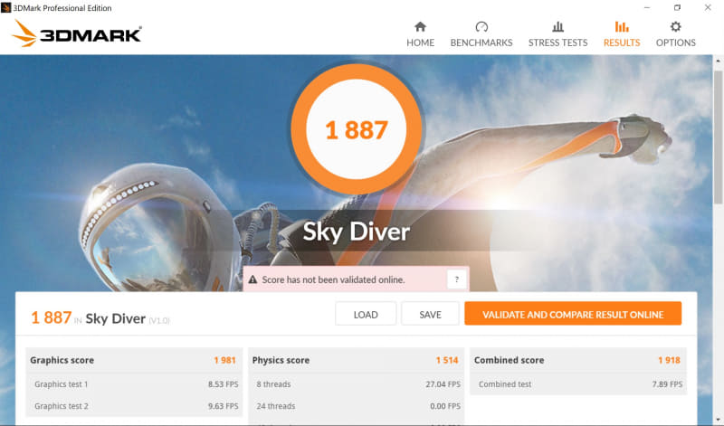Click the Graphics test 2 row
The image size is (724, 426).
(134, 406)
